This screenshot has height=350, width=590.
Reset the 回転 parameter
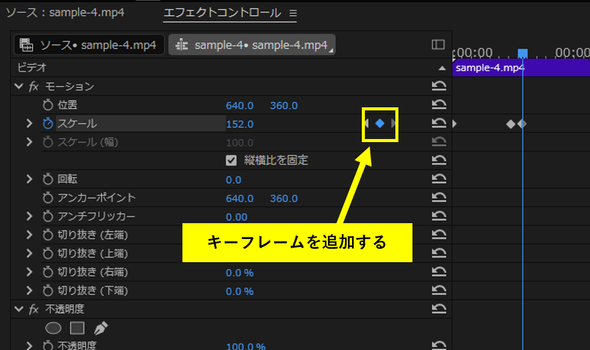click(x=439, y=179)
